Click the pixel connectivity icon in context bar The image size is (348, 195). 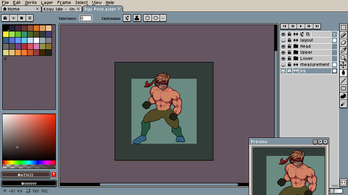coord(127,18)
